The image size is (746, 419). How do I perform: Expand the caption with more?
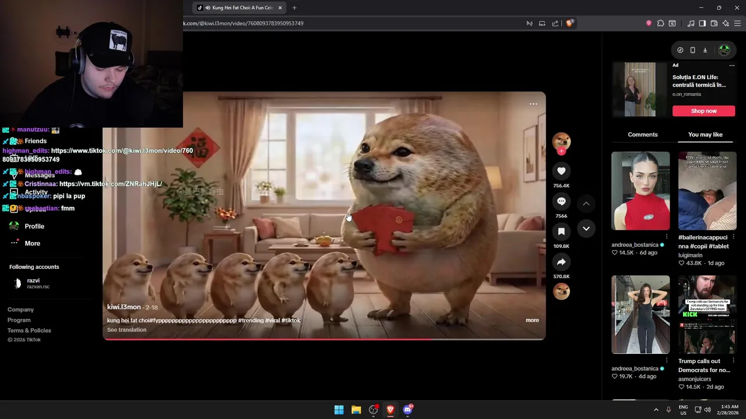pyautogui.click(x=532, y=320)
